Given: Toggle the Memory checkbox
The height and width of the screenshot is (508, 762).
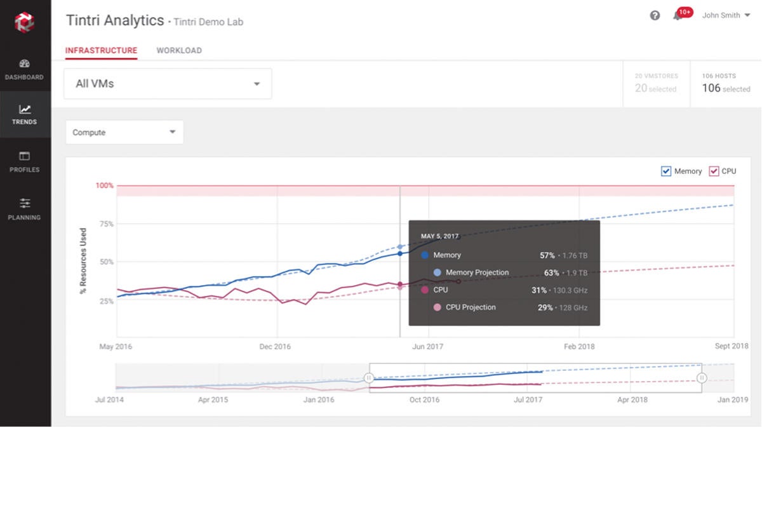Looking at the screenshot, I should (666, 171).
